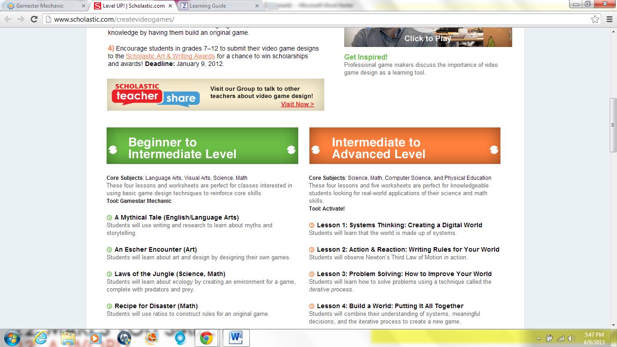Viewport: 617px width, 347px height.
Task: Play the video via Click to Play thumbnail
Action: 428,37
